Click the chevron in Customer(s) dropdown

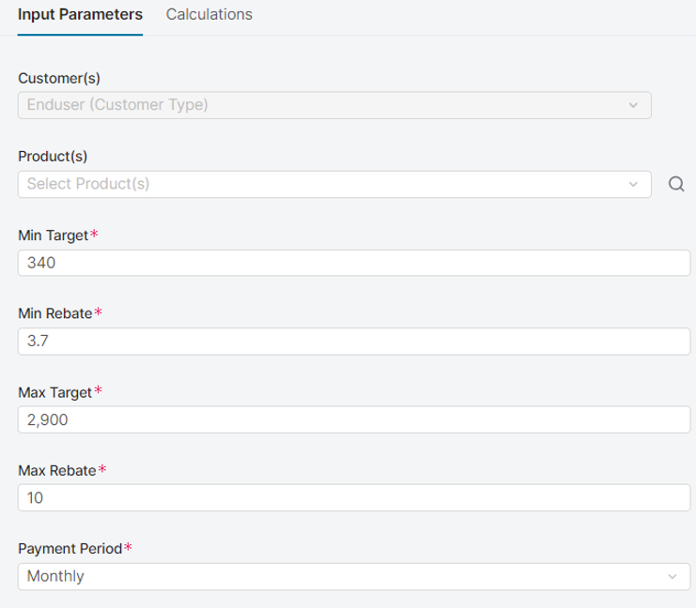633,105
